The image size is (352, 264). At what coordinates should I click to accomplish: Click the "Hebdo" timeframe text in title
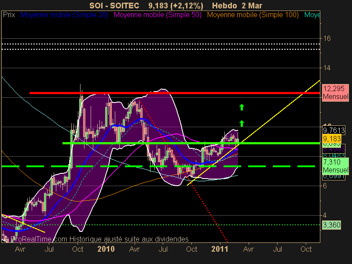tap(225, 5)
